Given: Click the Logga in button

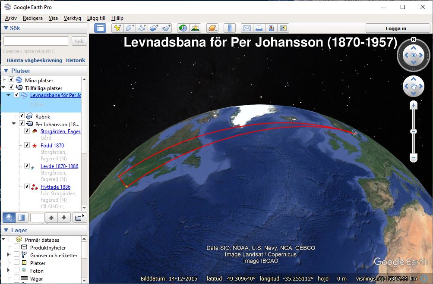Looking at the screenshot, I should pyautogui.click(x=398, y=28).
